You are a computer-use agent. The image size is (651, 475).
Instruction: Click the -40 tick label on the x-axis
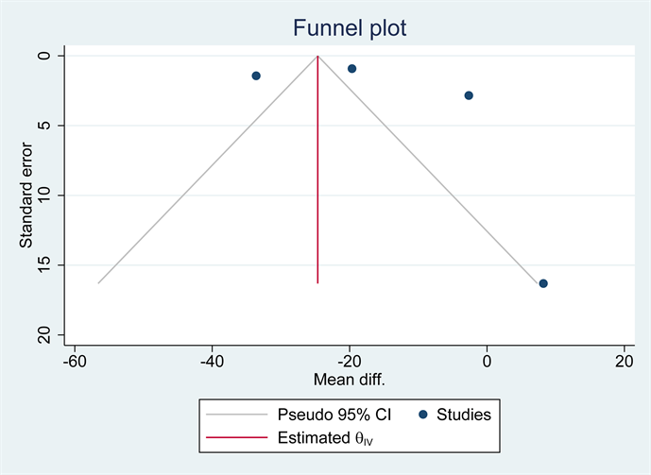coord(211,362)
